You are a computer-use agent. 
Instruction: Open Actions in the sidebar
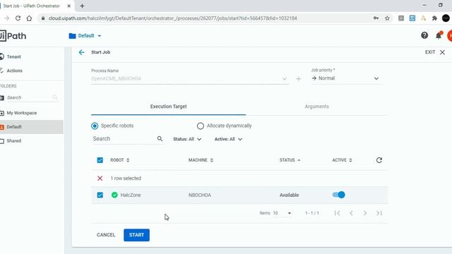14,71
